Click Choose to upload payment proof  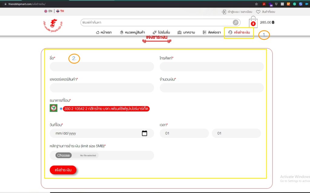64,155
